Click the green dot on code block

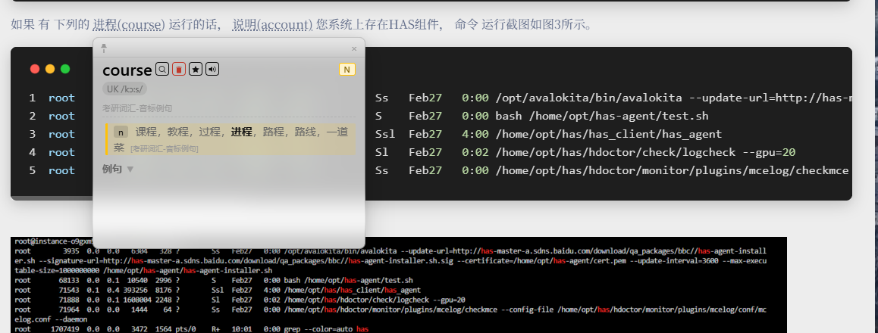(65, 69)
